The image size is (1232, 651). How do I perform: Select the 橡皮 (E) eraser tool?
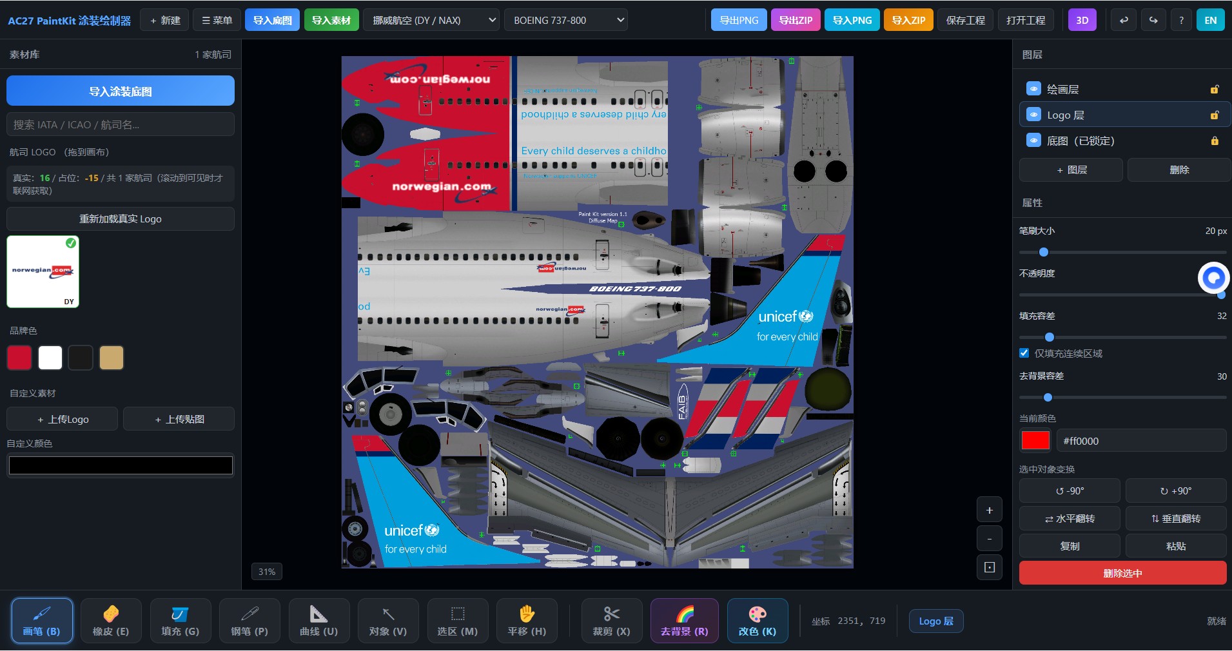(111, 621)
